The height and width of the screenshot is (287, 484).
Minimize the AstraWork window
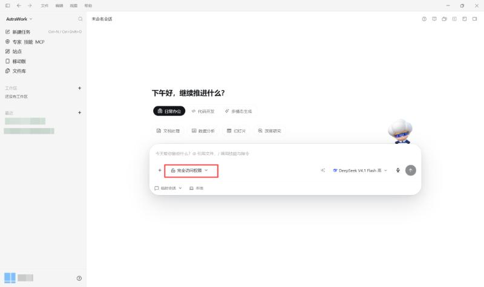(448, 5)
